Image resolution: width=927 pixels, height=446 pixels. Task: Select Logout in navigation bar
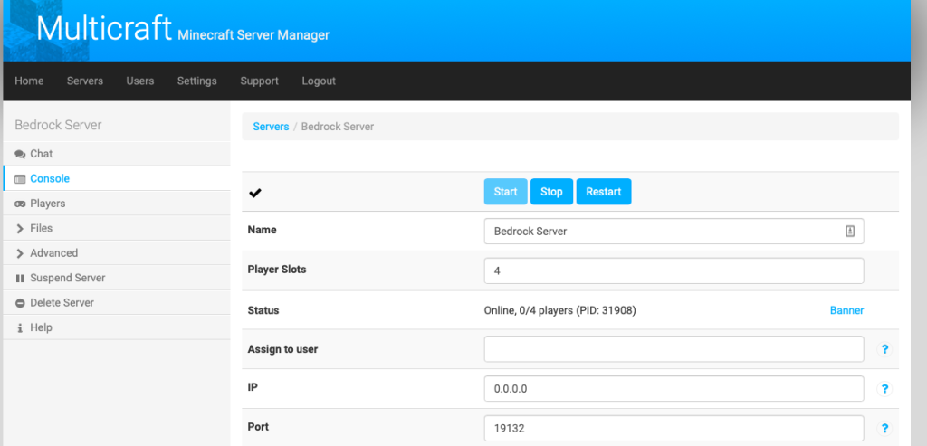click(x=319, y=81)
